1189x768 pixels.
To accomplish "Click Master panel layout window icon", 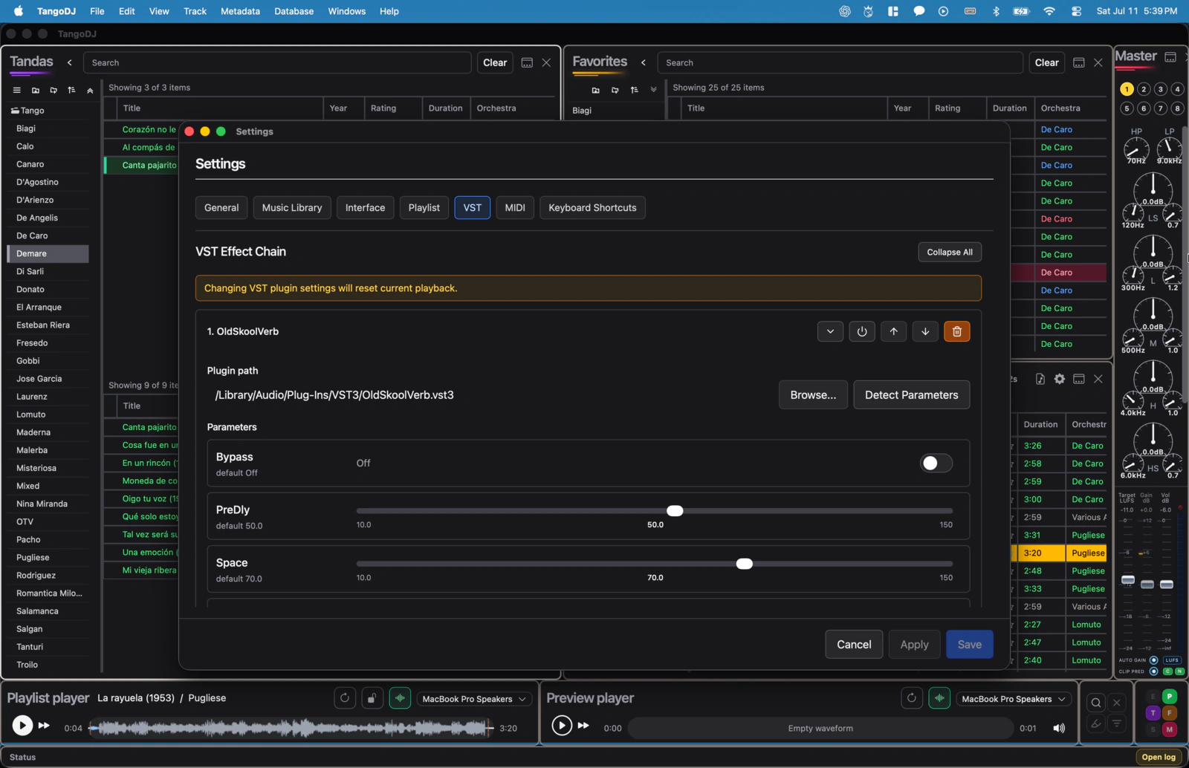I will coord(1170,57).
